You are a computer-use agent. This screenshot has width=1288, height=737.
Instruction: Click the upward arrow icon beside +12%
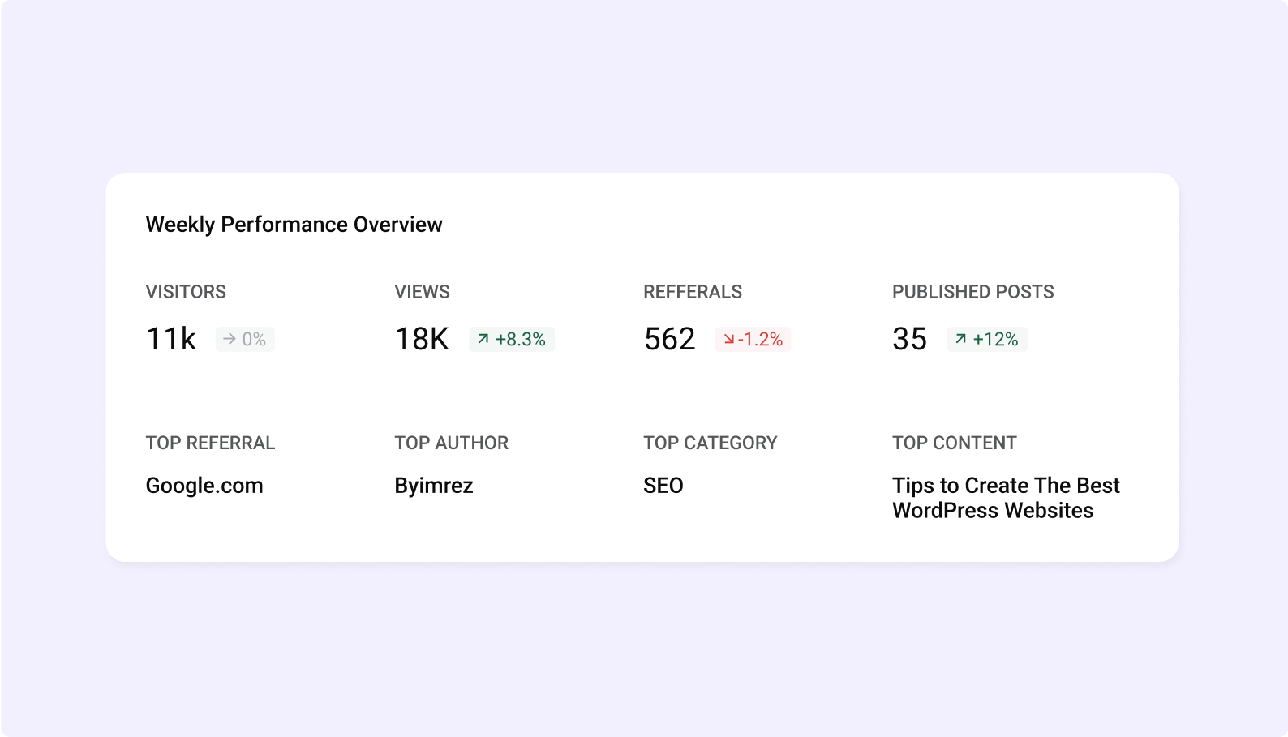point(960,339)
